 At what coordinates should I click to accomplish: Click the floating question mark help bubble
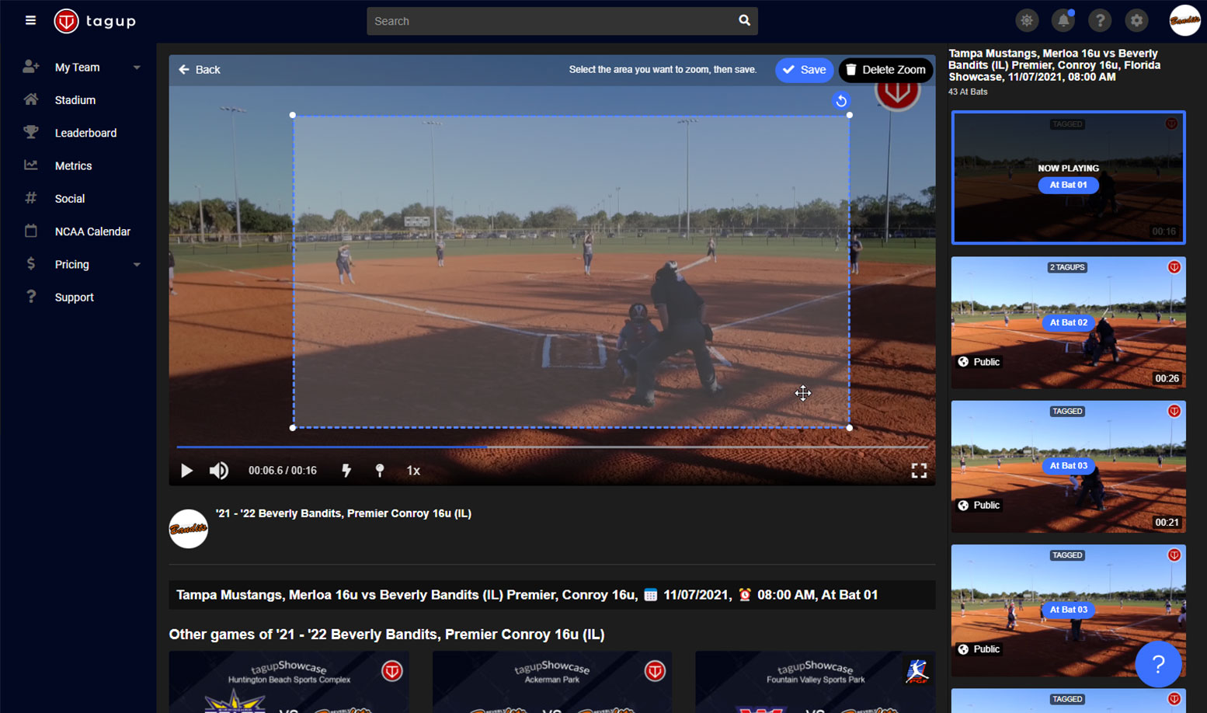click(1159, 664)
